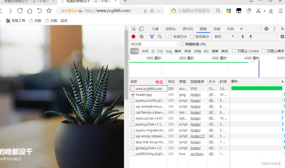
Task: Open (index):17 initiator link of wp-emoji-release
Action: point(198,136)
